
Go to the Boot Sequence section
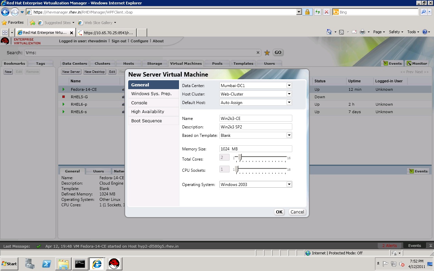coord(154,121)
